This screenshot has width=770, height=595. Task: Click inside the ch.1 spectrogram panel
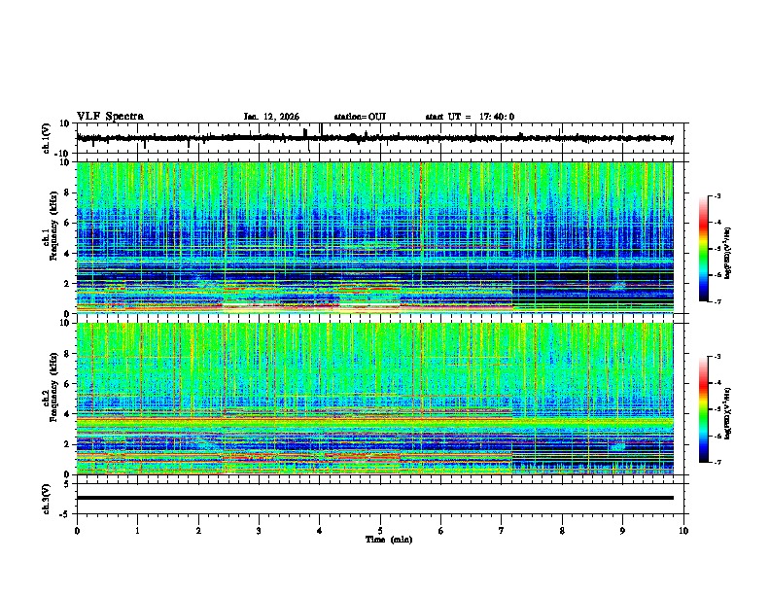click(x=374, y=237)
